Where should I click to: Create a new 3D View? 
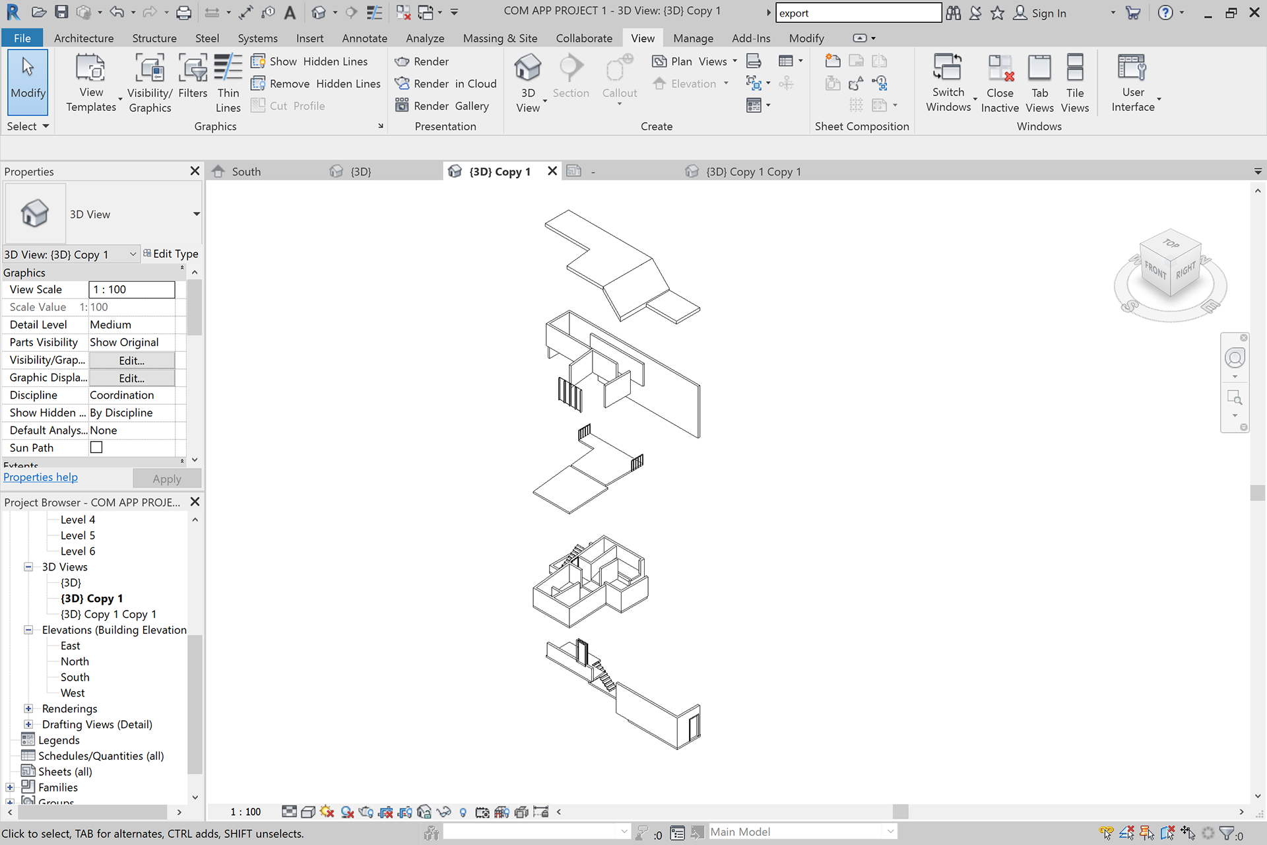pos(528,84)
